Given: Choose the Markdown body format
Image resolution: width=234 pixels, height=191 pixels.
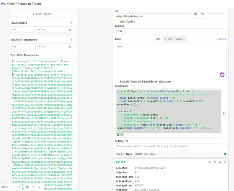Looking at the screenshot, I should (180, 39).
